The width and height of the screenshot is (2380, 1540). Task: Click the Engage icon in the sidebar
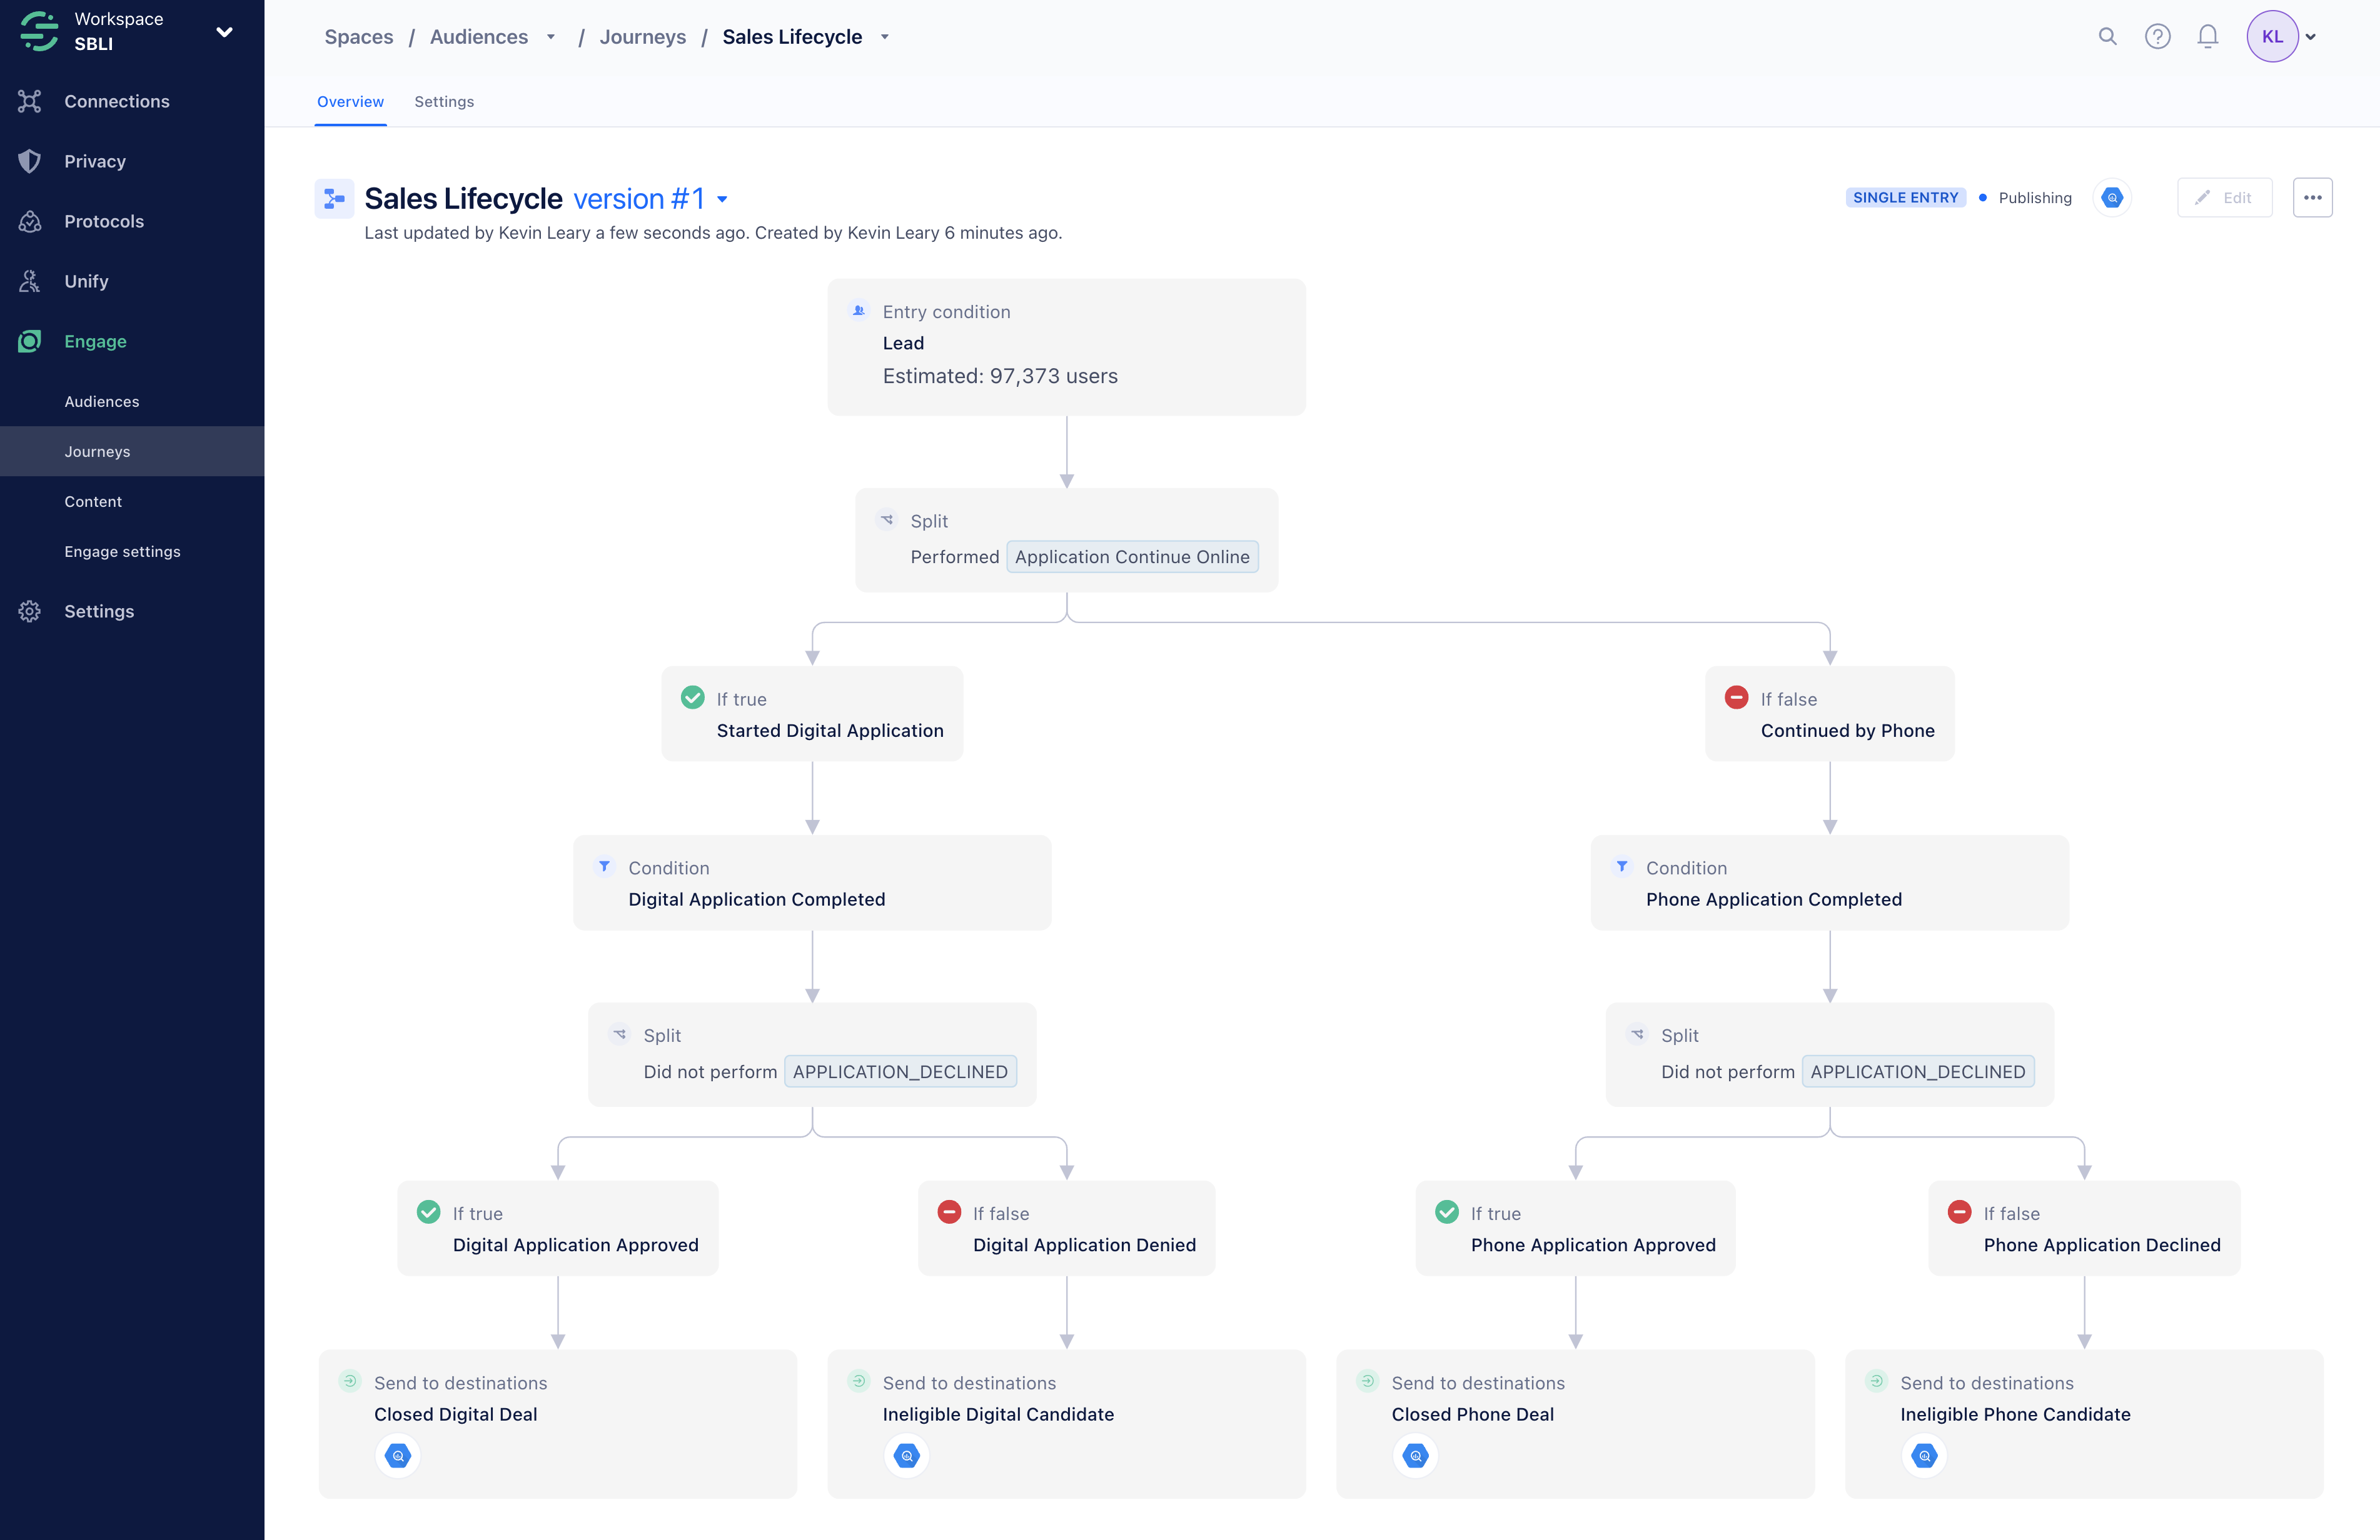click(x=29, y=341)
